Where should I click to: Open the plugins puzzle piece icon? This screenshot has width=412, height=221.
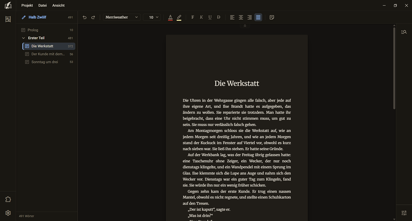[8, 199]
